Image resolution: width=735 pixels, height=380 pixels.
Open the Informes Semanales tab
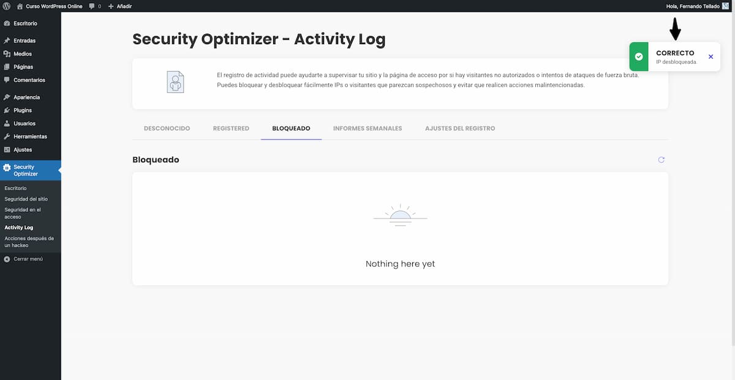(x=367, y=129)
